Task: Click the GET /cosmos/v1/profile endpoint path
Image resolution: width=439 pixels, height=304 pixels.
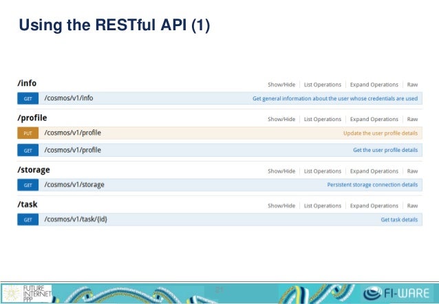Action: coord(72,151)
